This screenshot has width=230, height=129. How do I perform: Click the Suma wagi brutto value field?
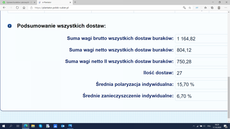tap(201, 39)
